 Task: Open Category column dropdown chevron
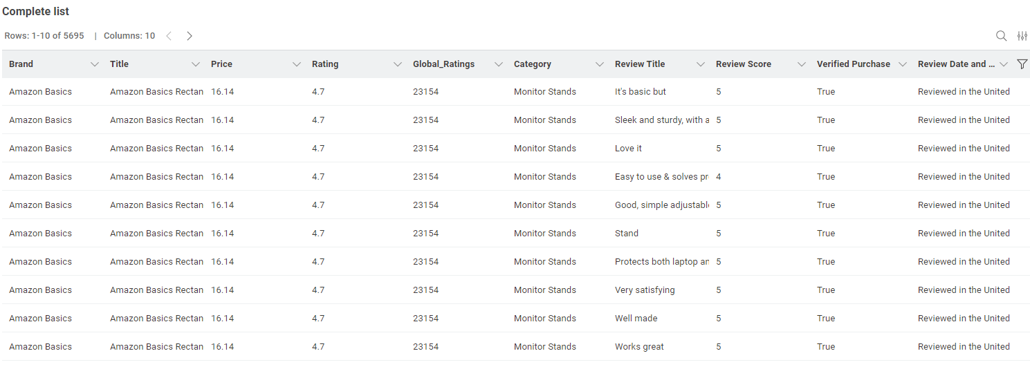pyautogui.click(x=600, y=64)
